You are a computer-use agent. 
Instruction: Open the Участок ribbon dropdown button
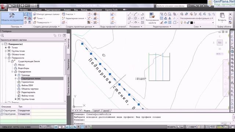point(69,14)
